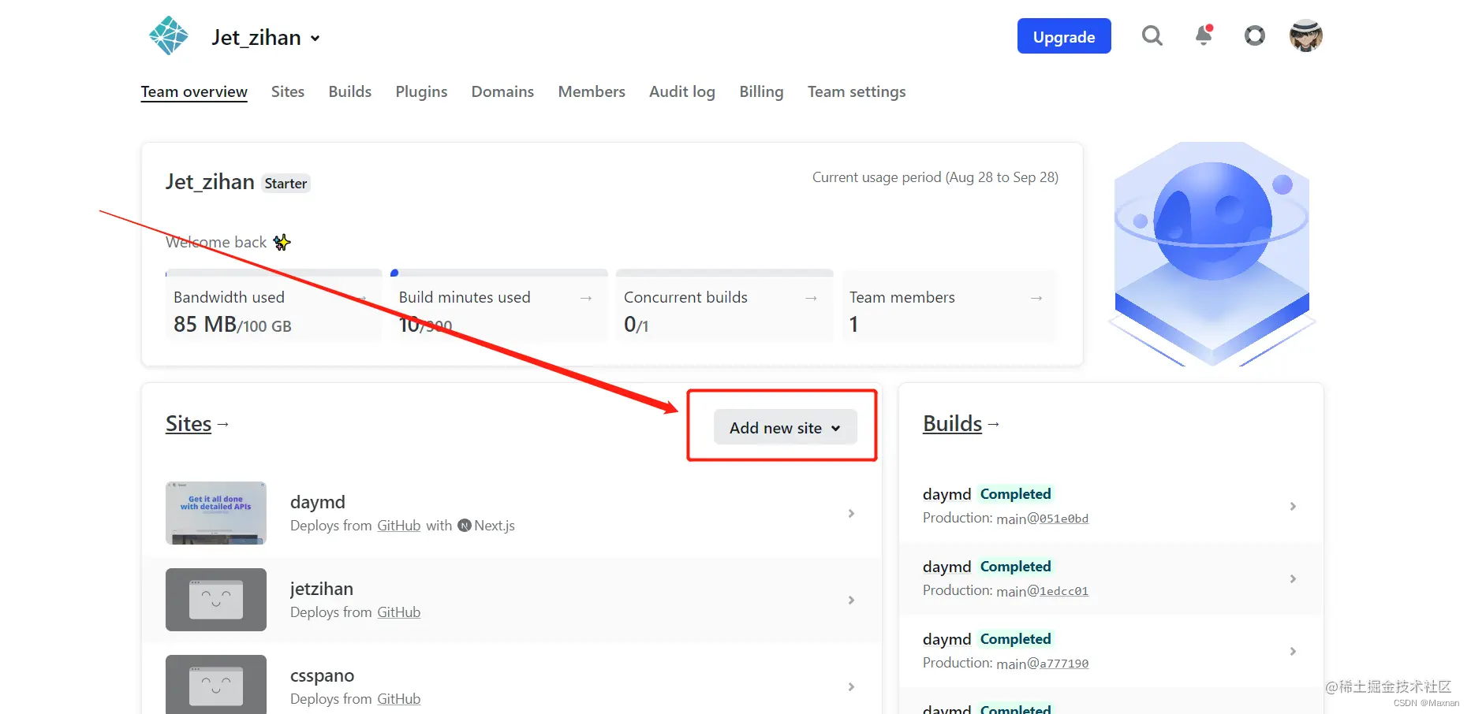Image resolution: width=1471 pixels, height=714 pixels.
Task: Click the Starter plan badge
Action: pos(286,184)
